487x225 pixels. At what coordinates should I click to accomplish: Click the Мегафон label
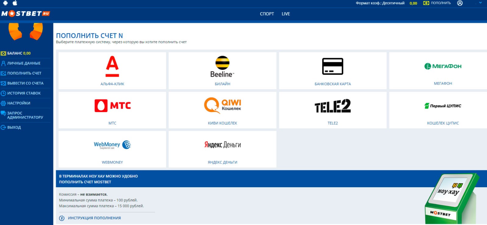tap(443, 83)
